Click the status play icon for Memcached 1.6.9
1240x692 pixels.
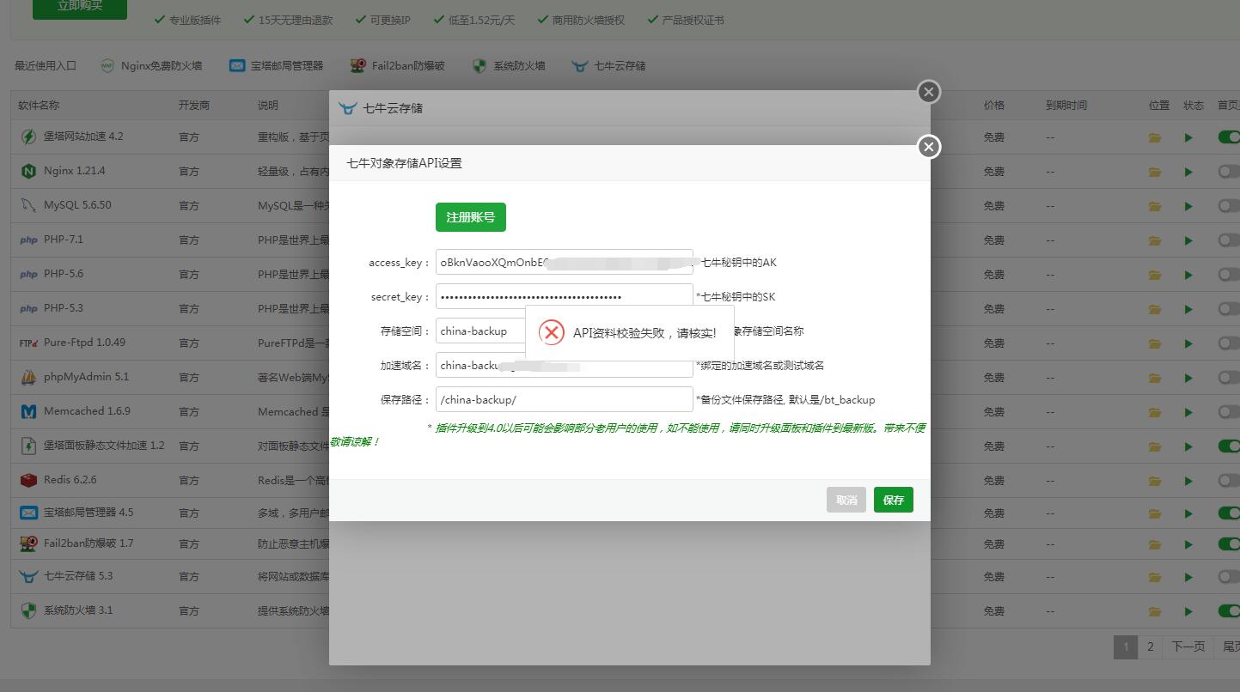tap(1188, 412)
